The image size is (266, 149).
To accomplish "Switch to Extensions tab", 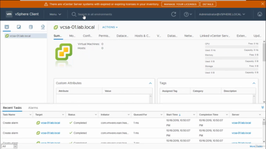I will click(241, 36).
